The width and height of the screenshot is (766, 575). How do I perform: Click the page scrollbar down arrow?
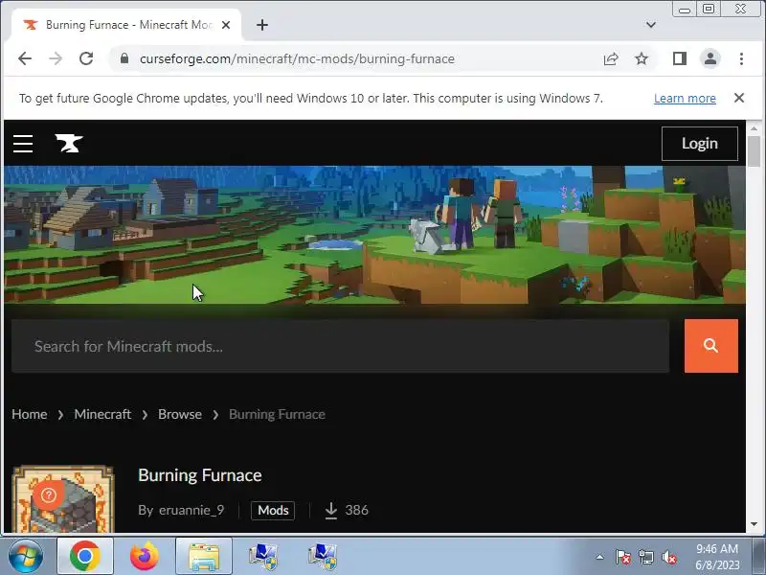click(754, 524)
